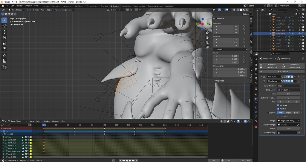Remove the Shrinkwrap modifier
The height and width of the screenshot is (162, 306).
[299, 81]
